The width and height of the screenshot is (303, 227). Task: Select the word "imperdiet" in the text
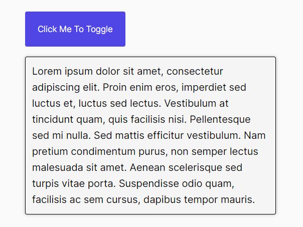click(203, 87)
